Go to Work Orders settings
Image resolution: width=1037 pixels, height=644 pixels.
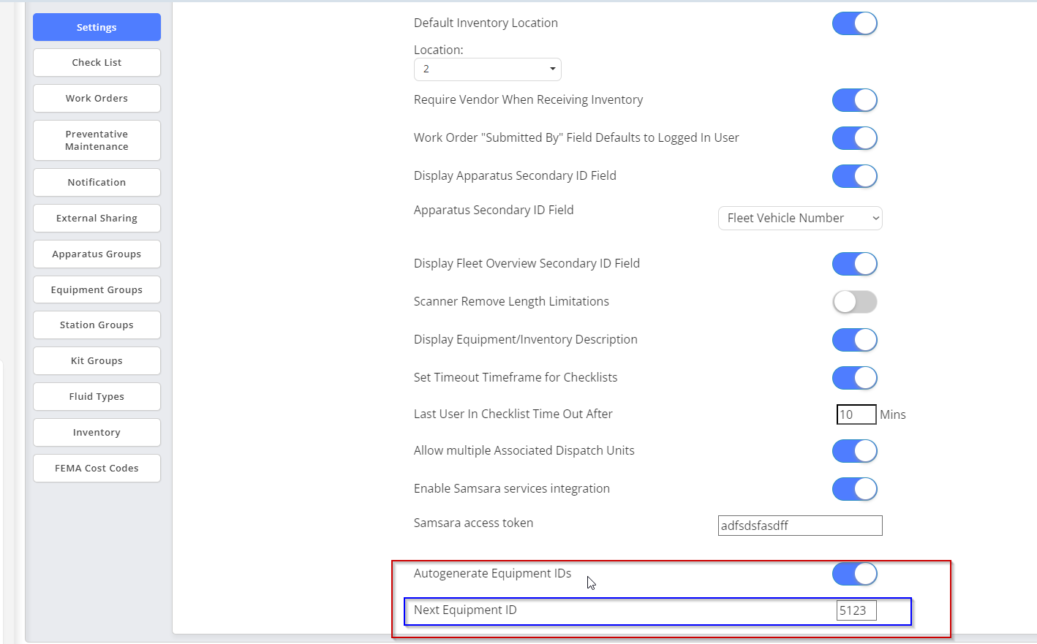(97, 99)
